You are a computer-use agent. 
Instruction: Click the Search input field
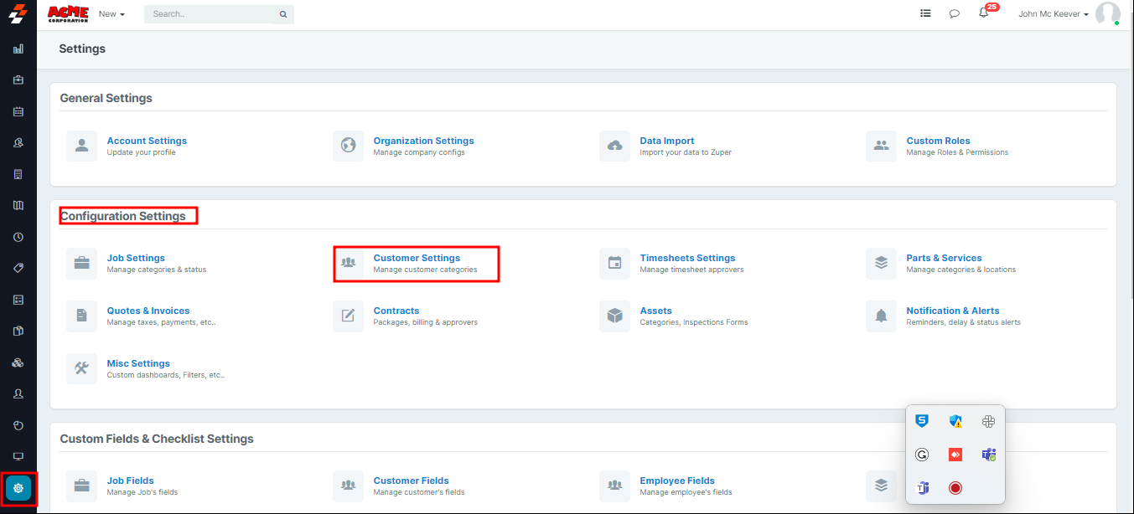(210, 14)
